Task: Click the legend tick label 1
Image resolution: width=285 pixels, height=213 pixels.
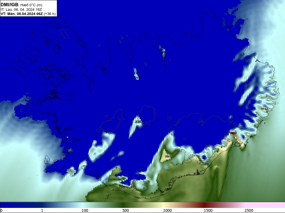Action: pyautogui.click(x=42, y=210)
